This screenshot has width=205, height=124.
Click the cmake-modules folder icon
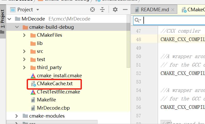click(25, 116)
